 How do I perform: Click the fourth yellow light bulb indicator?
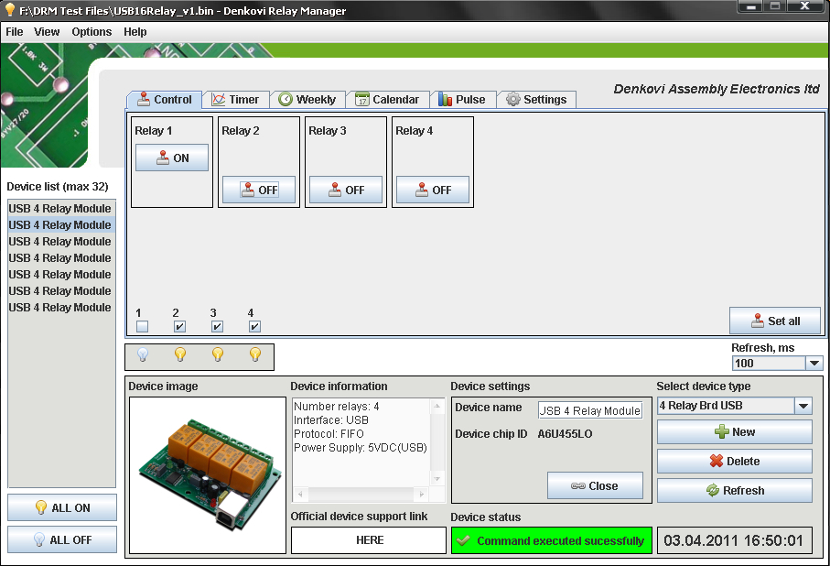255,354
